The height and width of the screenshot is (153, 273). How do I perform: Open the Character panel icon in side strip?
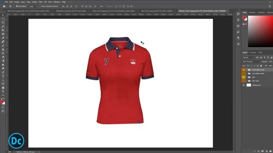[238, 44]
